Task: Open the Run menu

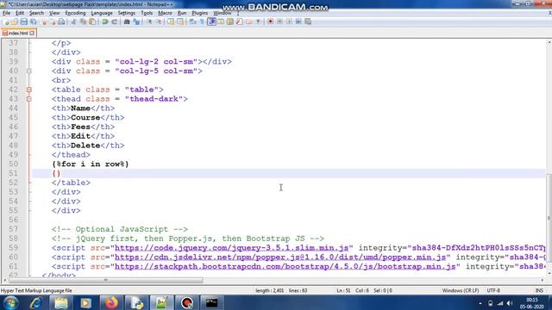Action: tap(182, 13)
